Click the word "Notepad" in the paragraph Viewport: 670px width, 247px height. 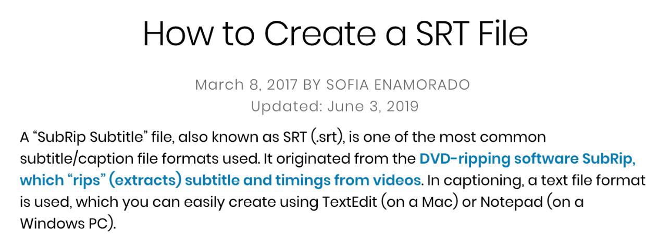tap(500, 202)
